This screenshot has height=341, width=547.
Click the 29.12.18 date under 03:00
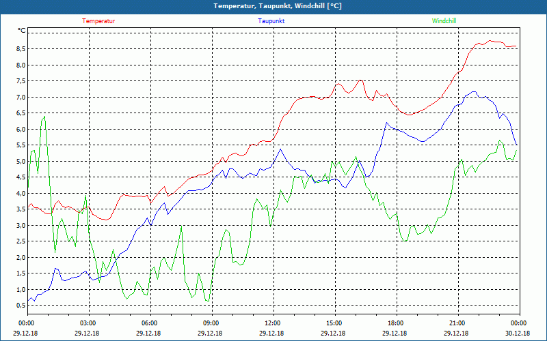point(87,333)
